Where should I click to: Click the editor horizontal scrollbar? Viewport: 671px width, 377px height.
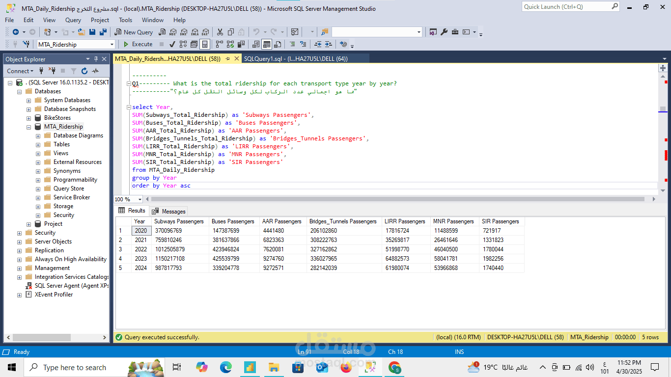click(x=398, y=199)
